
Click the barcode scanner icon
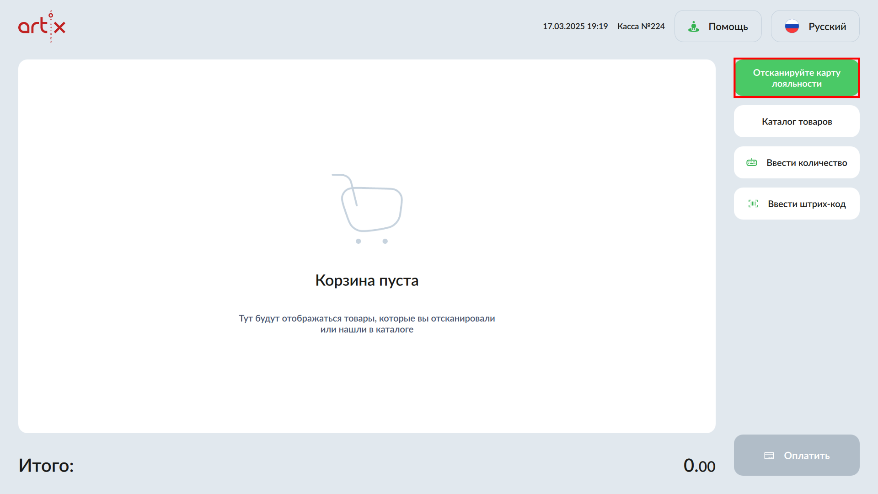753,204
